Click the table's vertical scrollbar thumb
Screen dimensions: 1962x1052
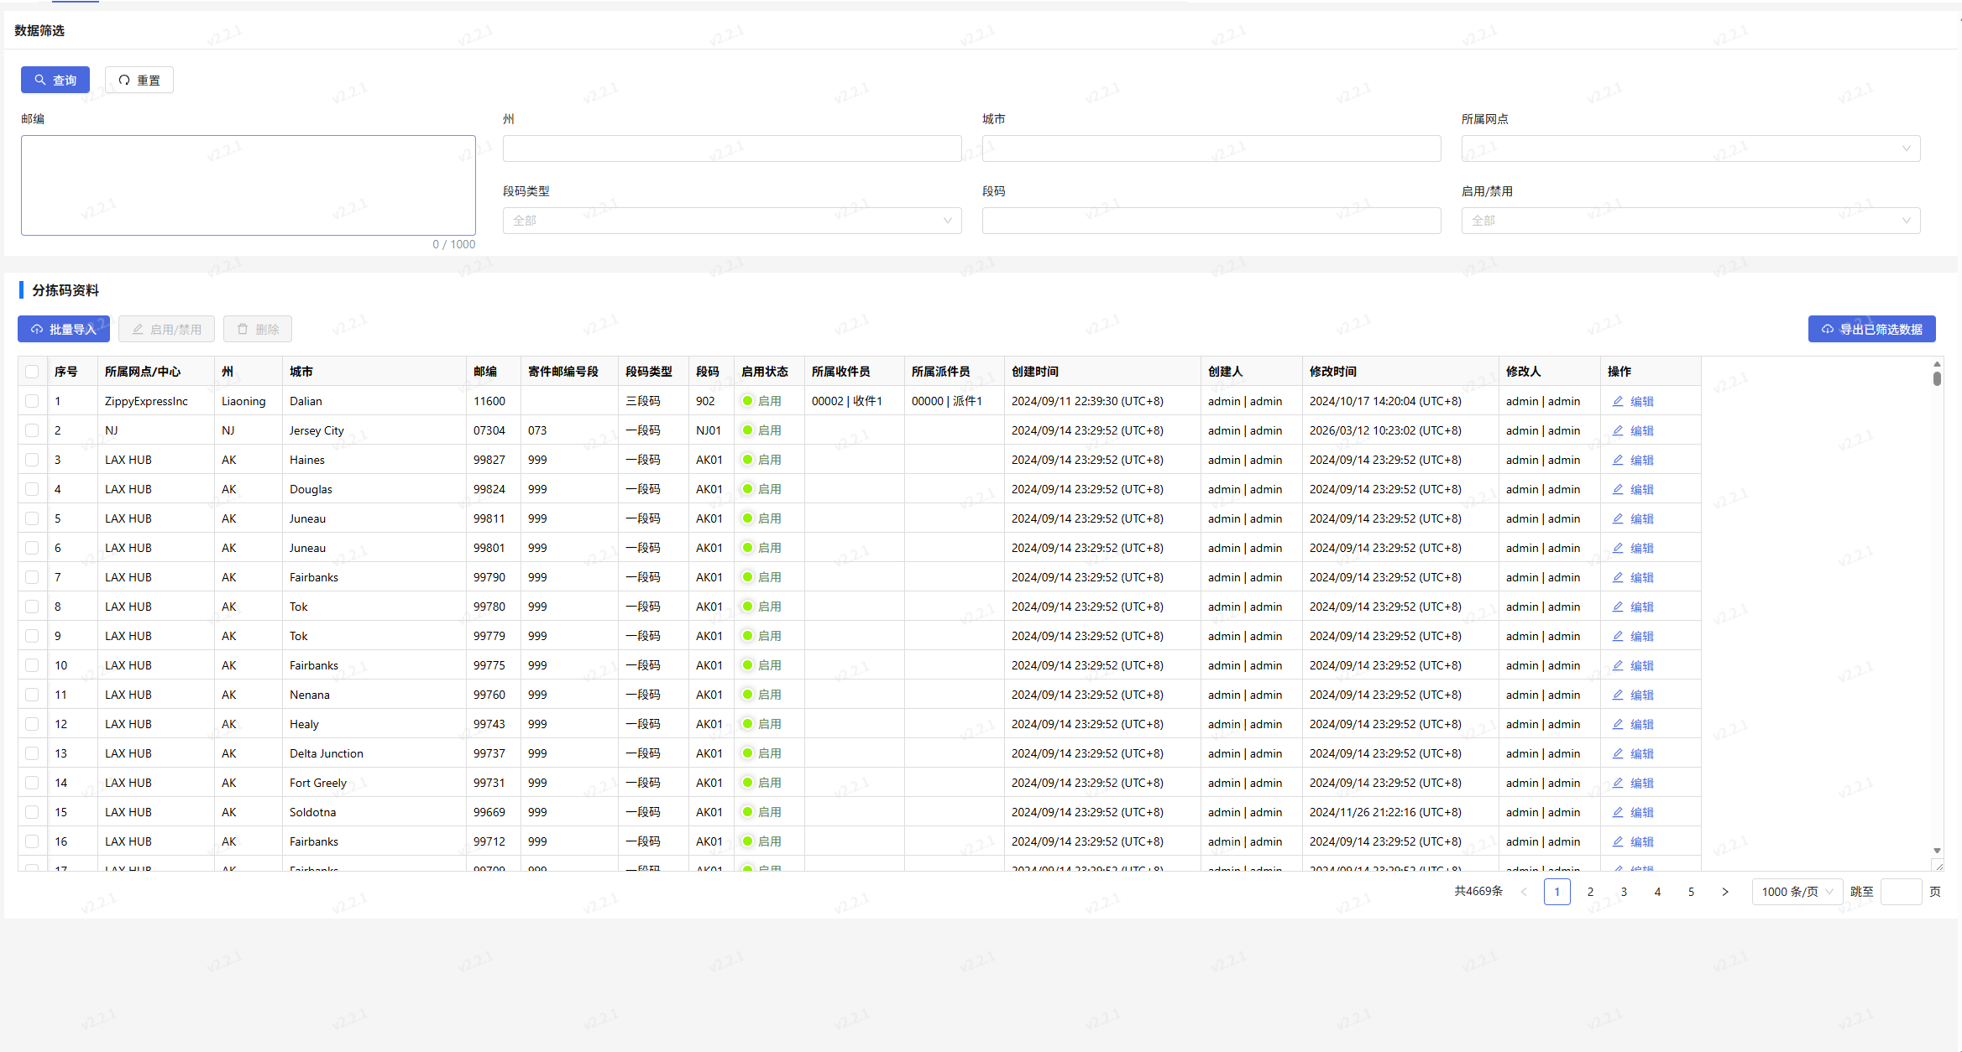pos(1936,378)
